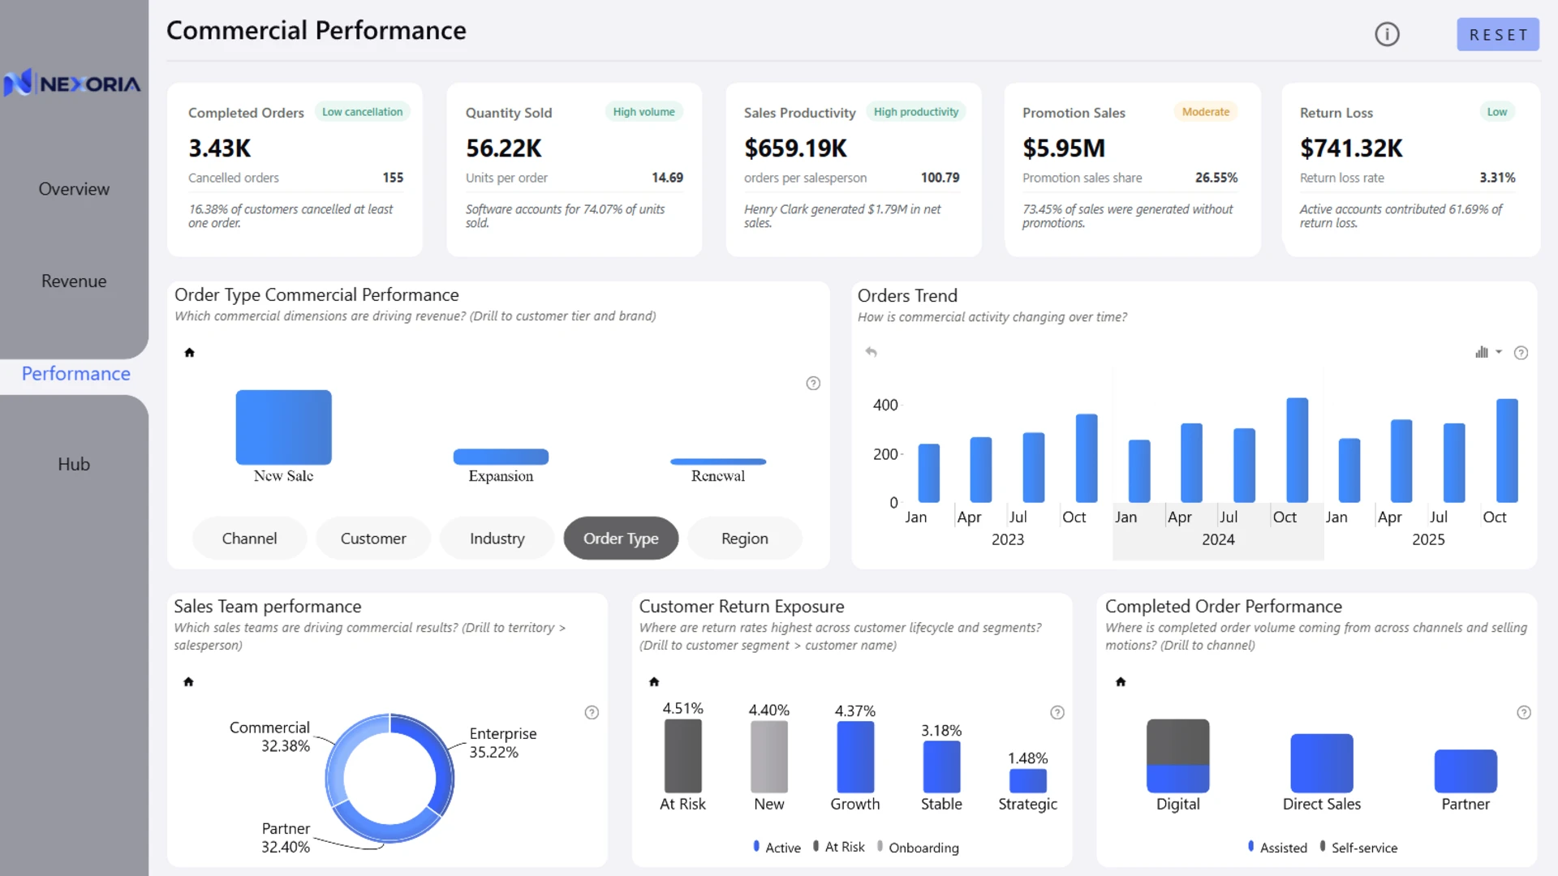Viewport: 1558px width, 876px height.
Task: Click home icon in Customer Return Exposure
Action: tap(654, 682)
